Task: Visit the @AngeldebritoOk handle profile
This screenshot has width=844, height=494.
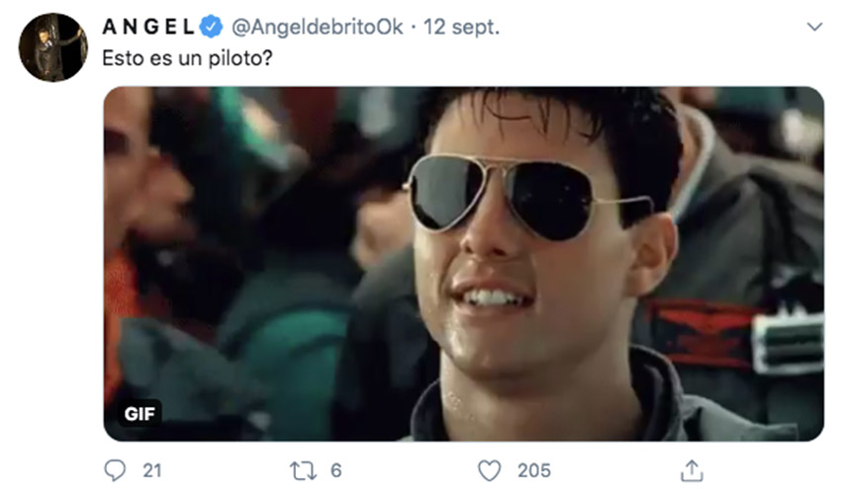Action: pos(317,27)
